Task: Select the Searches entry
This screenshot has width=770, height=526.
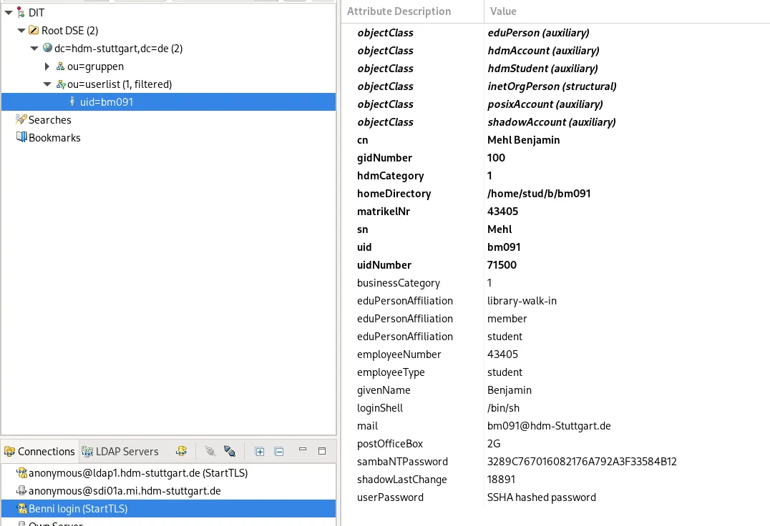Action: [x=49, y=119]
